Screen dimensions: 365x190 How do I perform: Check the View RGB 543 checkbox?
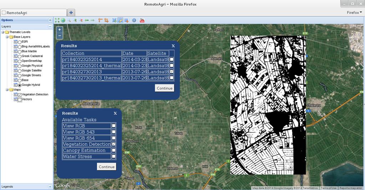[113, 132]
